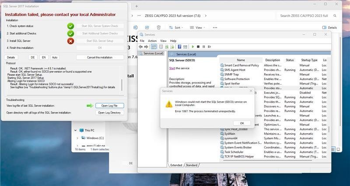This screenshot has width=350, height=186.
Task: Click the Help icon in Services toolbar
Action: 179,47
